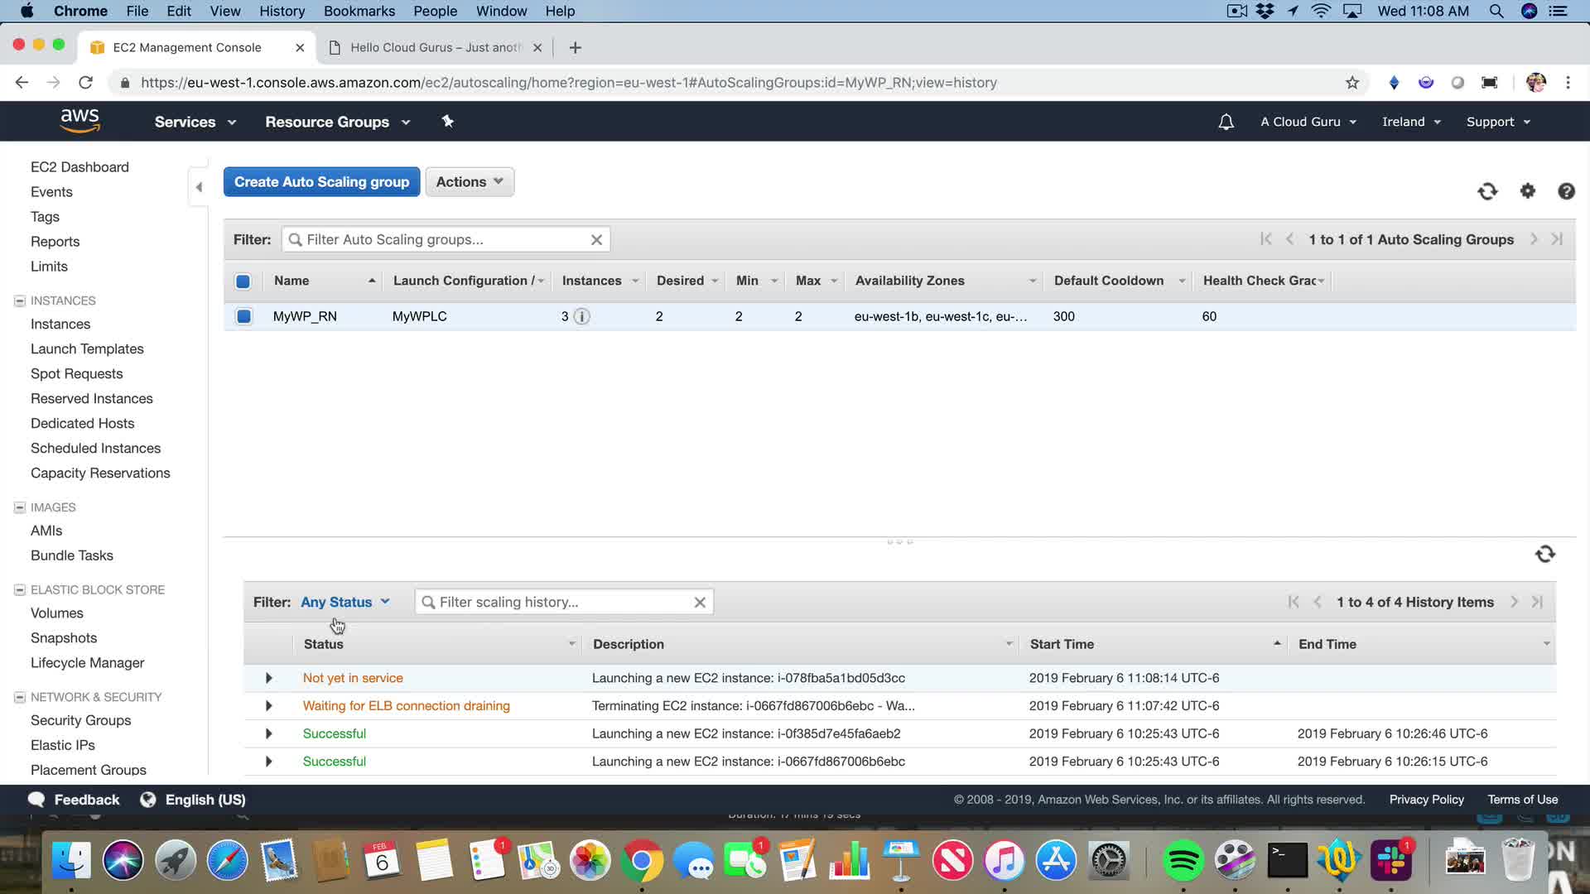Screen dimensions: 1590x894
Task: Uncheck the MyWP_RN row checkbox
Action: point(243,316)
